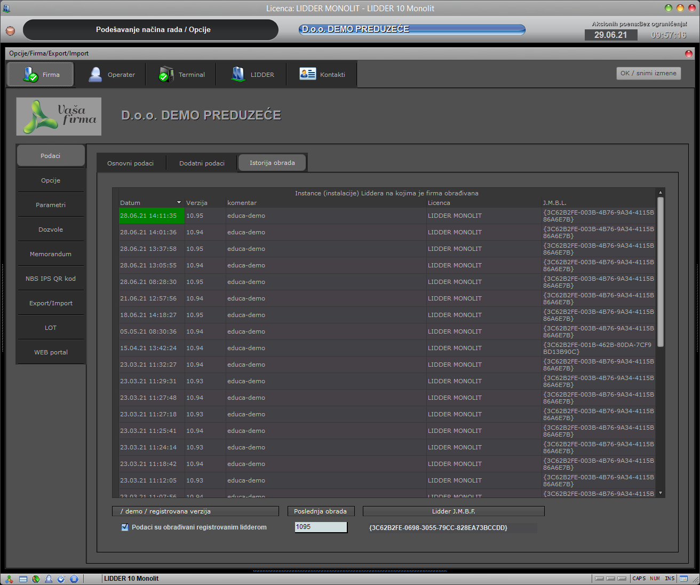Screen dimensions: 700x585
Task: Open the Terminal section icon
Action: coord(166,75)
